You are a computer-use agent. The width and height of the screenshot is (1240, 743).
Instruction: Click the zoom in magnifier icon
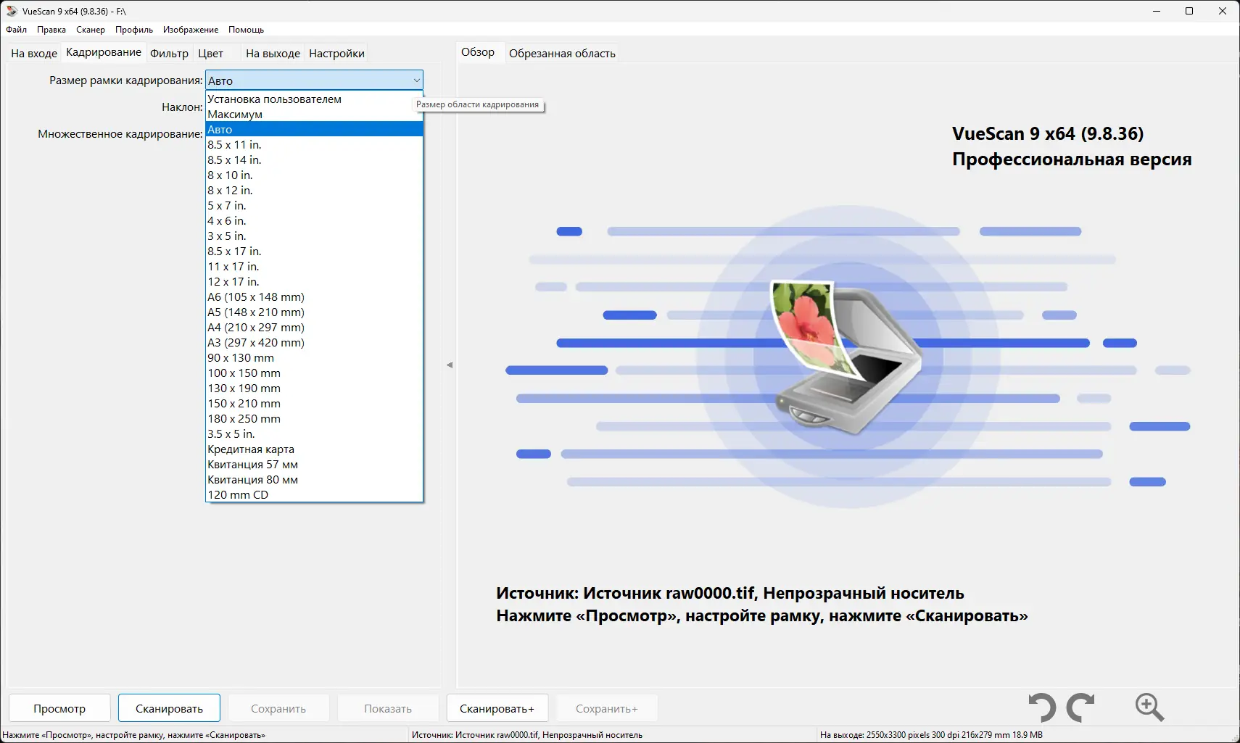[1149, 707]
